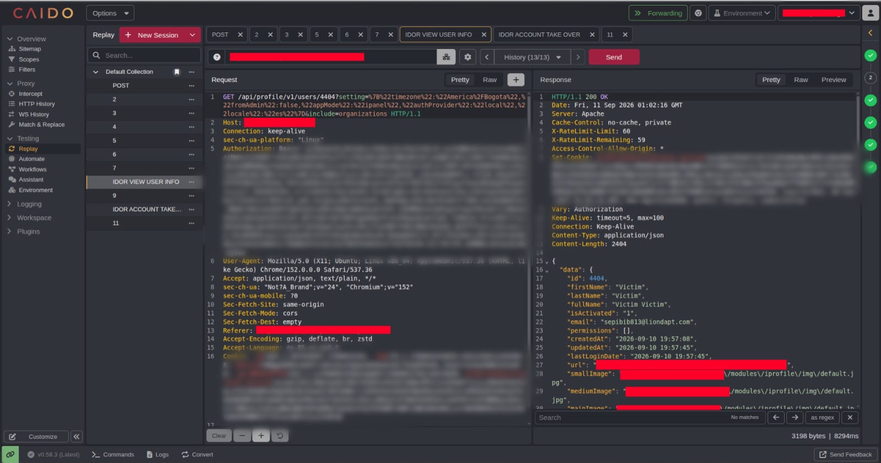Viewport: 881px width, 463px height.
Task: Send the request
Action: coord(614,57)
